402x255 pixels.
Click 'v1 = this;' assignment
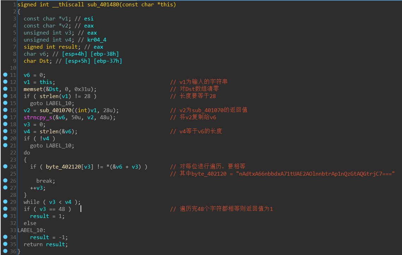coord(39,82)
